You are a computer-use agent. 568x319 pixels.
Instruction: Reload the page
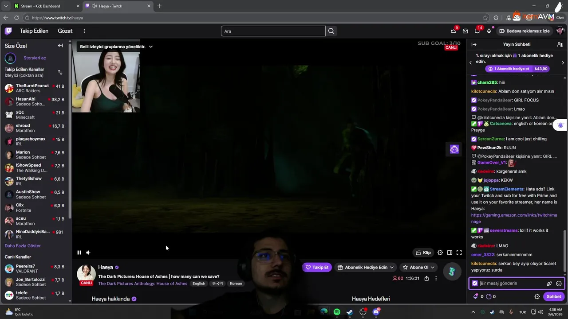coord(16,18)
